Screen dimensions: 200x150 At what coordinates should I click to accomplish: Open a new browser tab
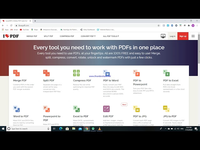35,21
